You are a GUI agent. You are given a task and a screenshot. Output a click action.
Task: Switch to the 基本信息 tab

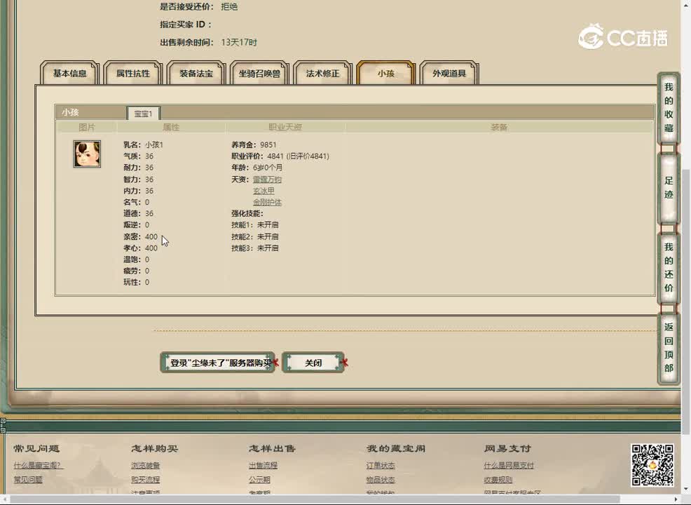[70, 73]
